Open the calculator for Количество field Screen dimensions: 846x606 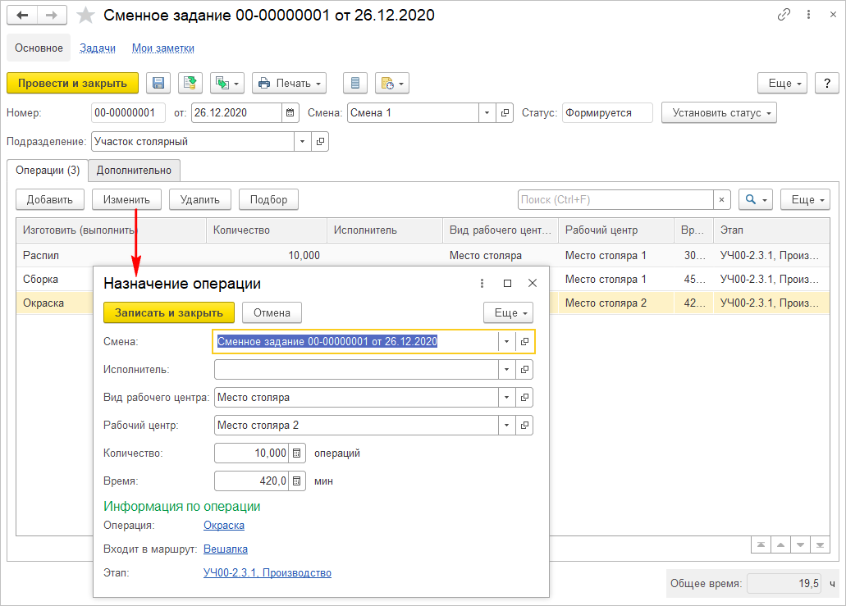297,453
